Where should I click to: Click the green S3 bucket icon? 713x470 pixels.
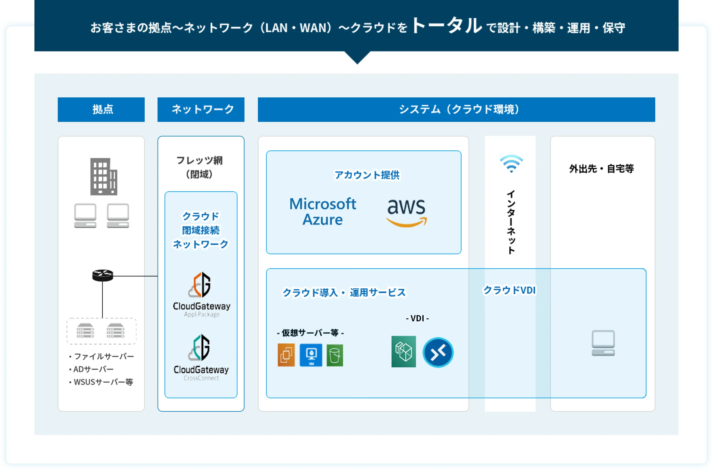335,355
